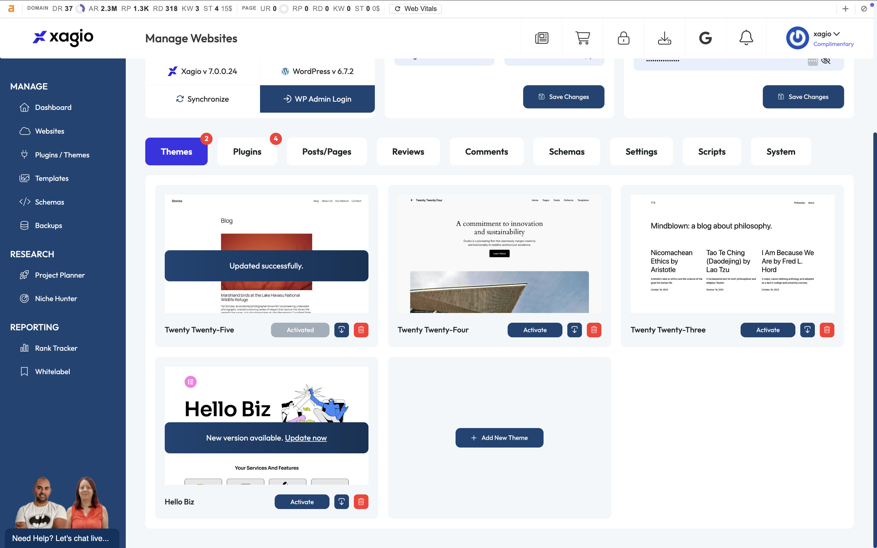Delete the Twenty Twenty-Four theme
Screen dimensions: 877x548
(x=594, y=330)
